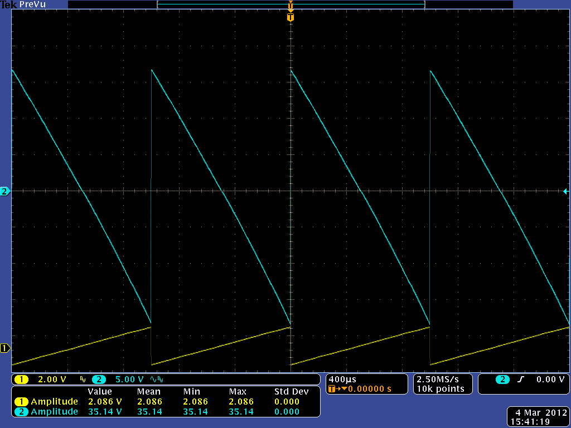The height and width of the screenshot is (428, 571).
Task: Click trigger source channel 2 badge
Action: (x=502, y=380)
